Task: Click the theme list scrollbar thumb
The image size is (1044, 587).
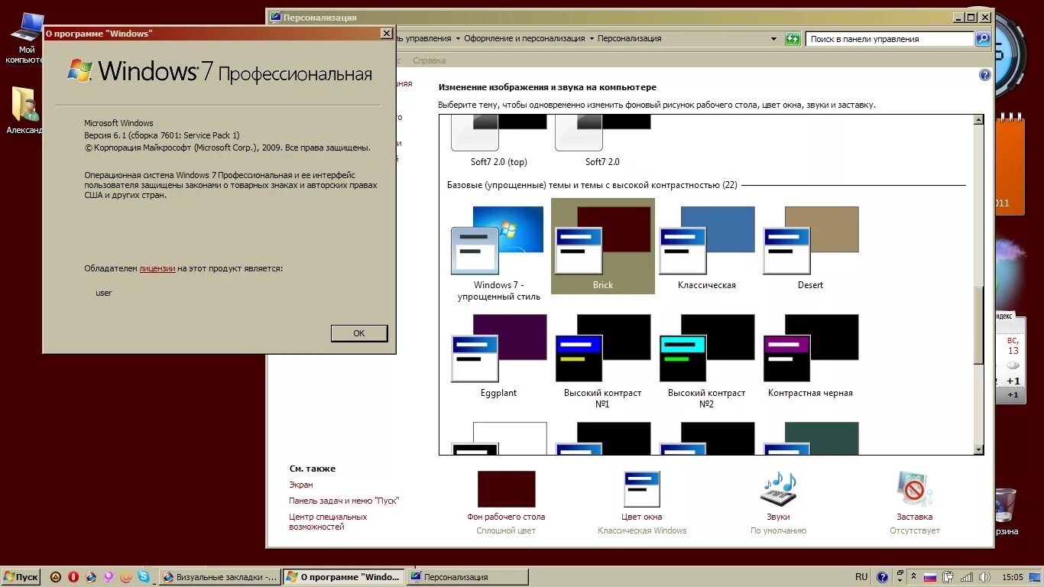Action: [978, 326]
